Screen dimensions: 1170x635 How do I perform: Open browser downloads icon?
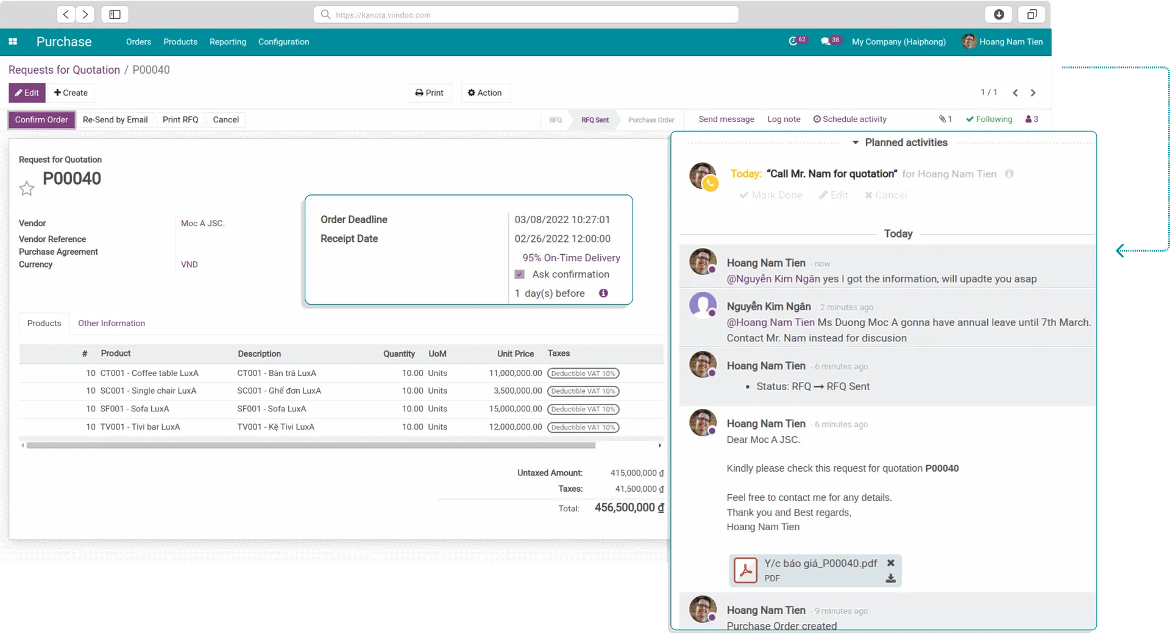click(999, 14)
